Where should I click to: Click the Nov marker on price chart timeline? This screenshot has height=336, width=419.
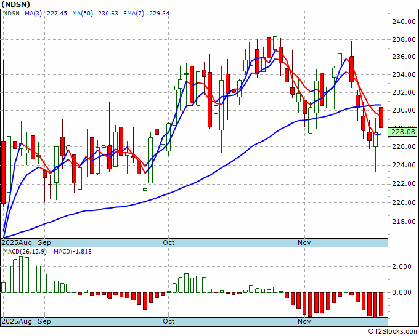304,243
